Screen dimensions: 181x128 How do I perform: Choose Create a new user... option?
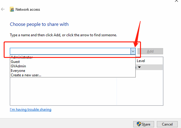pyautogui.click(x=26, y=75)
